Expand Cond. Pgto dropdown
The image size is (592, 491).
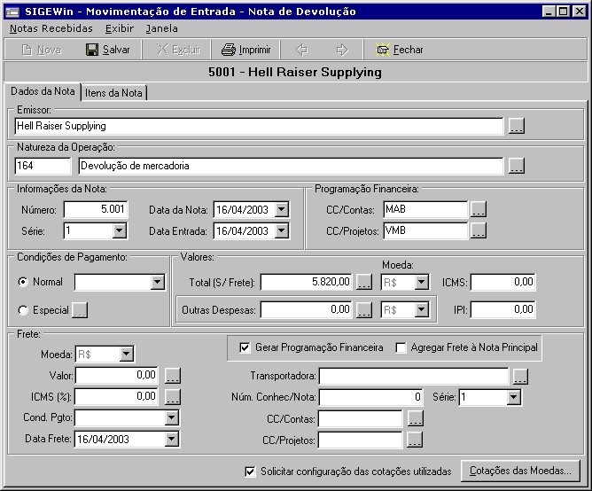click(172, 417)
